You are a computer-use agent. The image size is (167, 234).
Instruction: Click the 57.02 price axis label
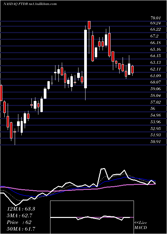click(x=156, y=102)
